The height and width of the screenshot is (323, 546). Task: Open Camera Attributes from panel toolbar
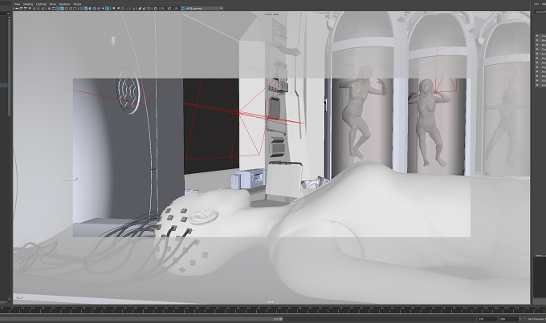[x=26, y=8]
